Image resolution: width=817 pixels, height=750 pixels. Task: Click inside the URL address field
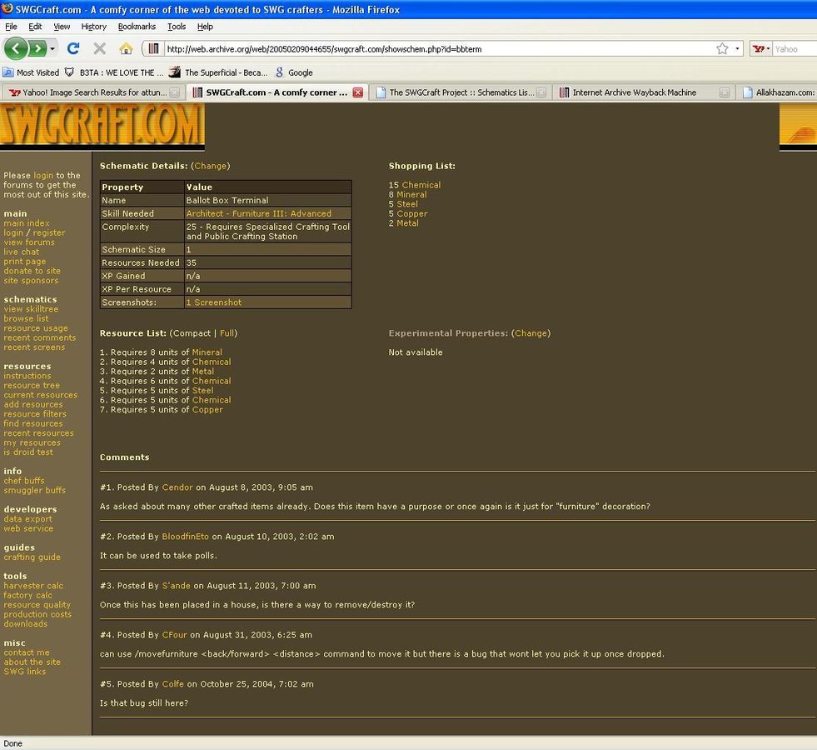pyautogui.click(x=433, y=48)
